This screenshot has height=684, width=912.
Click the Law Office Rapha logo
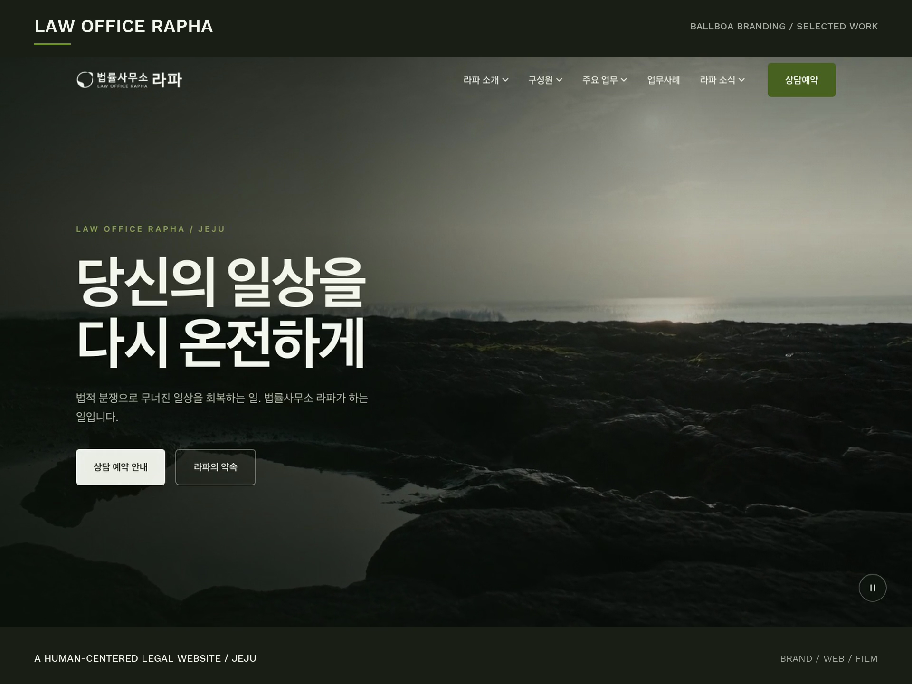129,80
